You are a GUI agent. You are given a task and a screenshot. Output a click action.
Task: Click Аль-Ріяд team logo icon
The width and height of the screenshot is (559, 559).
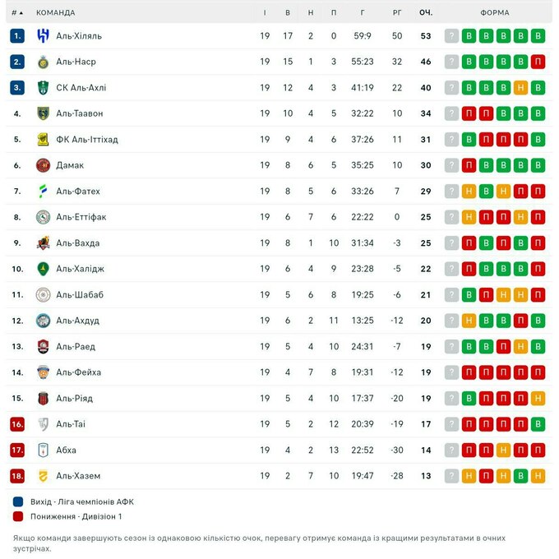pos(43,399)
